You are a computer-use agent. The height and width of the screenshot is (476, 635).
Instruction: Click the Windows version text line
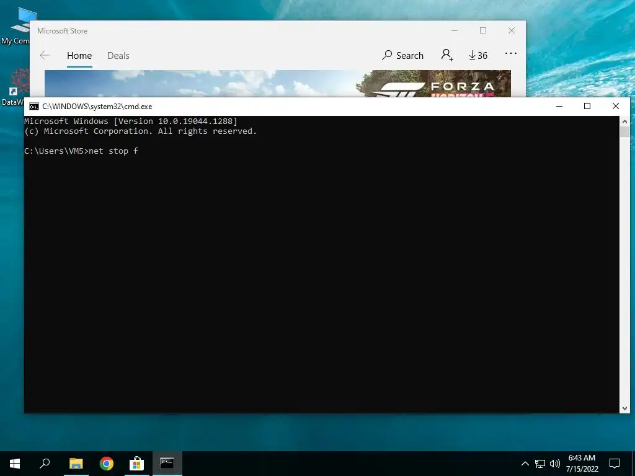131,121
